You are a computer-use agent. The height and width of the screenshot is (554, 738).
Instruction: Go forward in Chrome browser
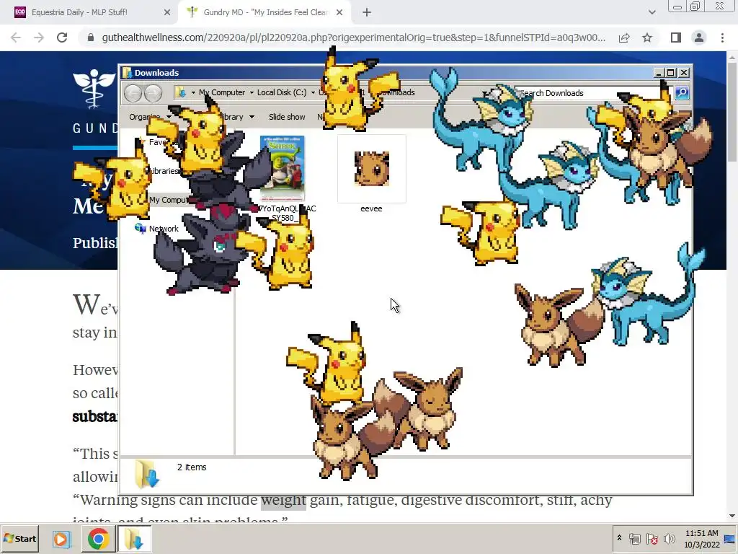(39, 38)
